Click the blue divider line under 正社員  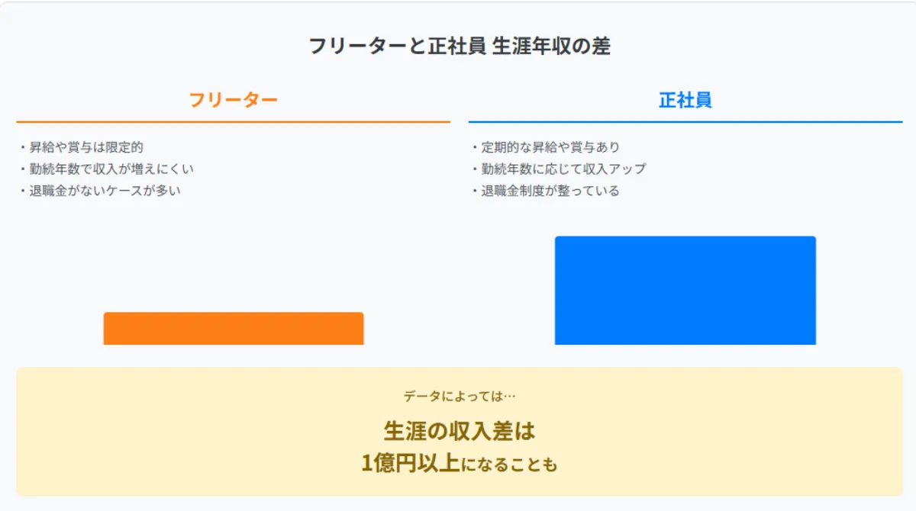click(x=685, y=121)
